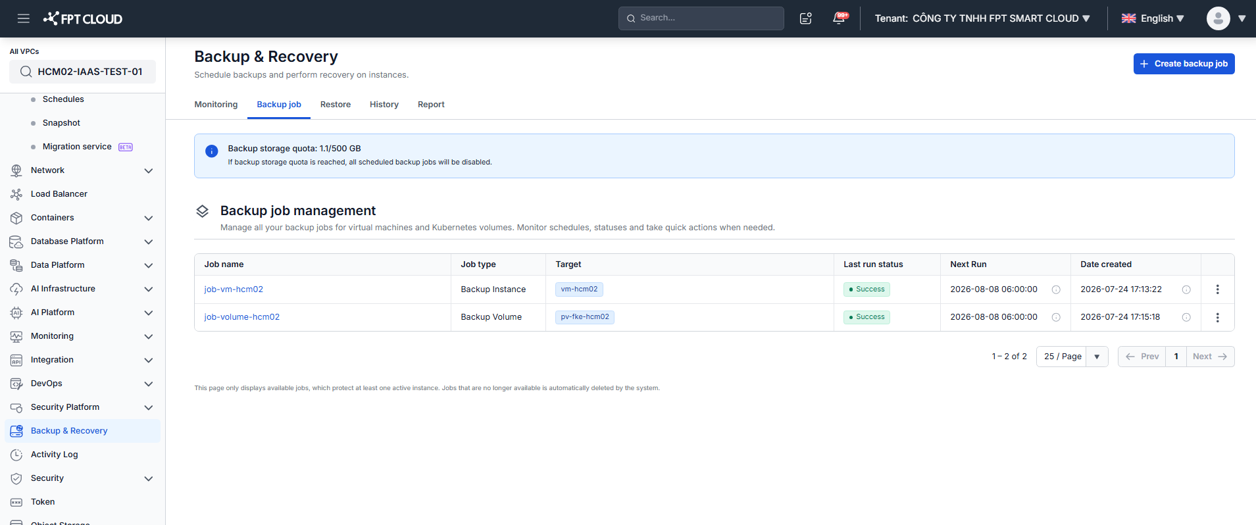
Task: Click the HCM02-IAAS-TEST-01 VPC selector
Action: (x=82, y=72)
